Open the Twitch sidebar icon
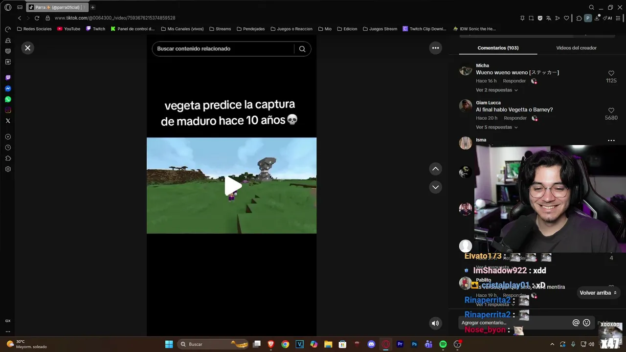This screenshot has width=626, height=352. (x=8, y=78)
